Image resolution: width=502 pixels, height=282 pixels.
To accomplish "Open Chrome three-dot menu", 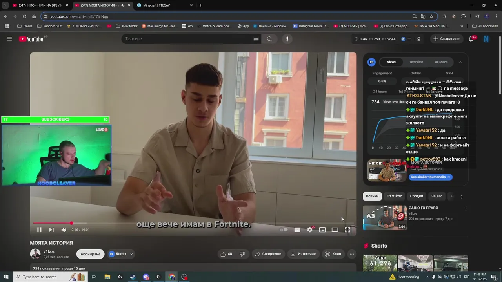I will pyautogui.click(x=495, y=16).
